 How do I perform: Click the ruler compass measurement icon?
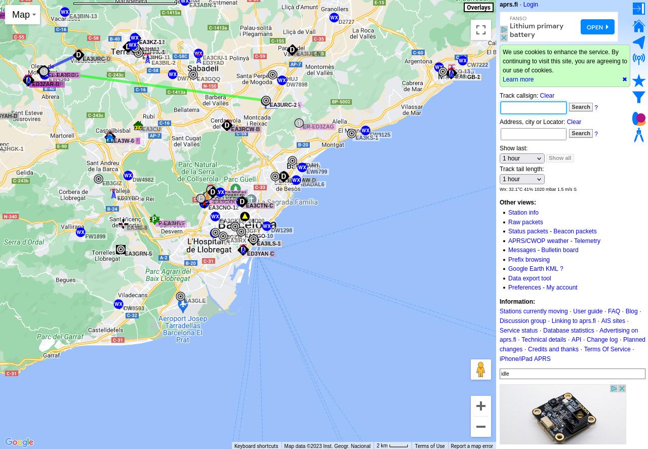(639, 135)
